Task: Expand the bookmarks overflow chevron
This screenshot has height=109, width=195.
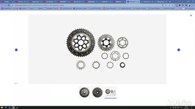Action: coord(180,9)
